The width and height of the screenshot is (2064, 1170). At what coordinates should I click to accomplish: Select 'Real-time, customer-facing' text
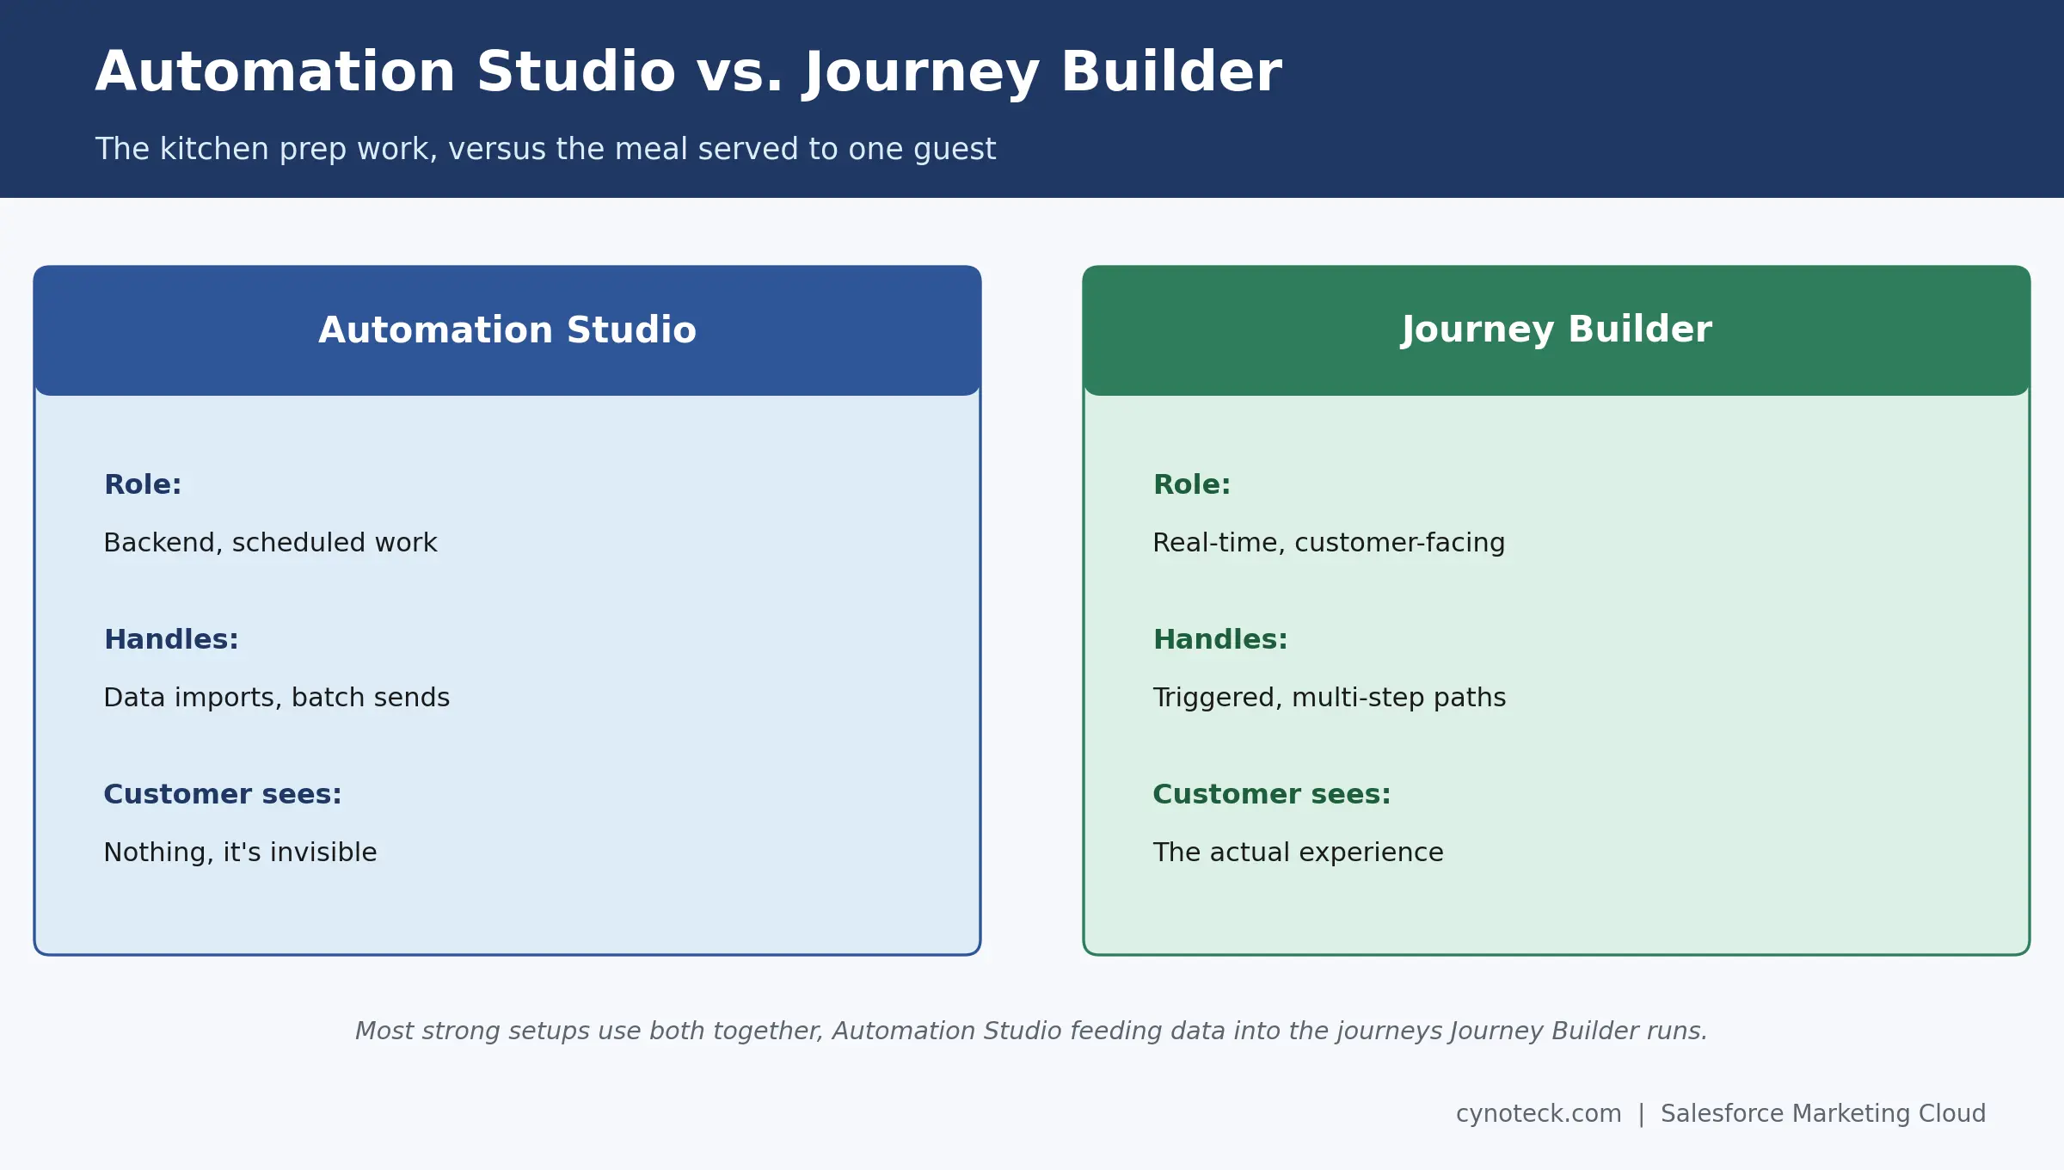tap(1329, 543)
